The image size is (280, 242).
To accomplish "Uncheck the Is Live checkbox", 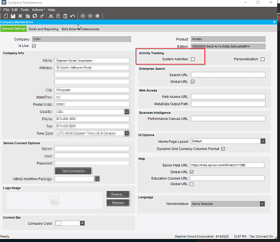I will tap(34, 46).
